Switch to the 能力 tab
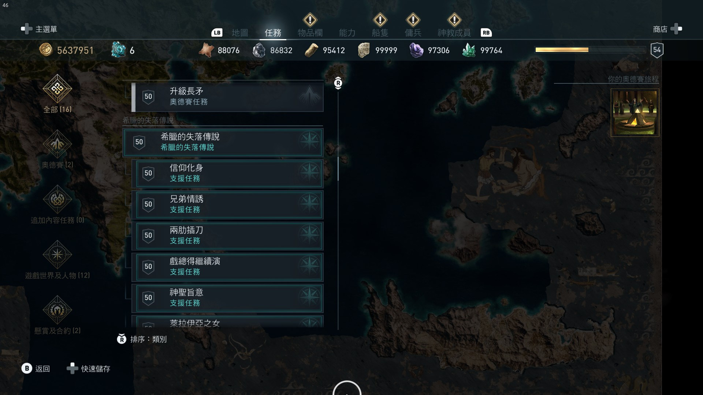This screenshot has height=395, width=703. (347, 33)
